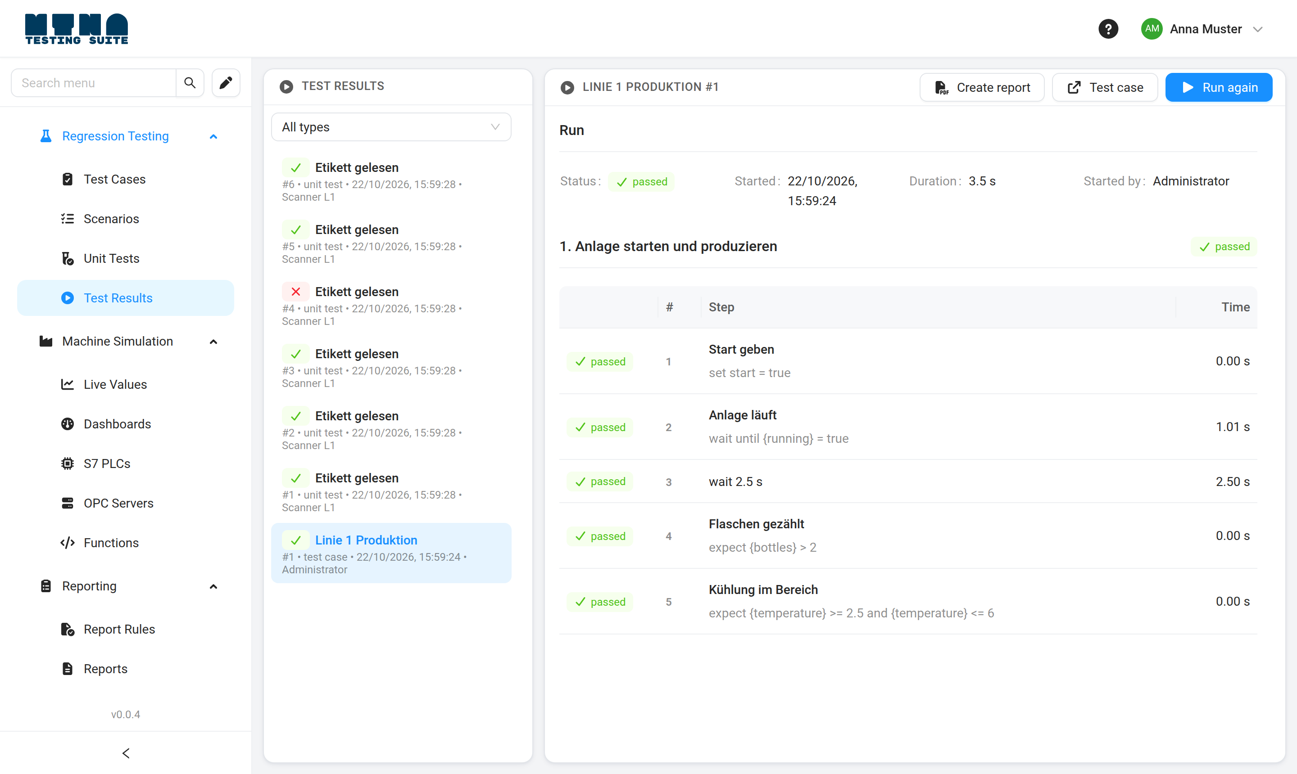Focus the Search menu input field
The height and width of the screenshot is (774, 1297).
pyautogui.click(x=94, y=83)
